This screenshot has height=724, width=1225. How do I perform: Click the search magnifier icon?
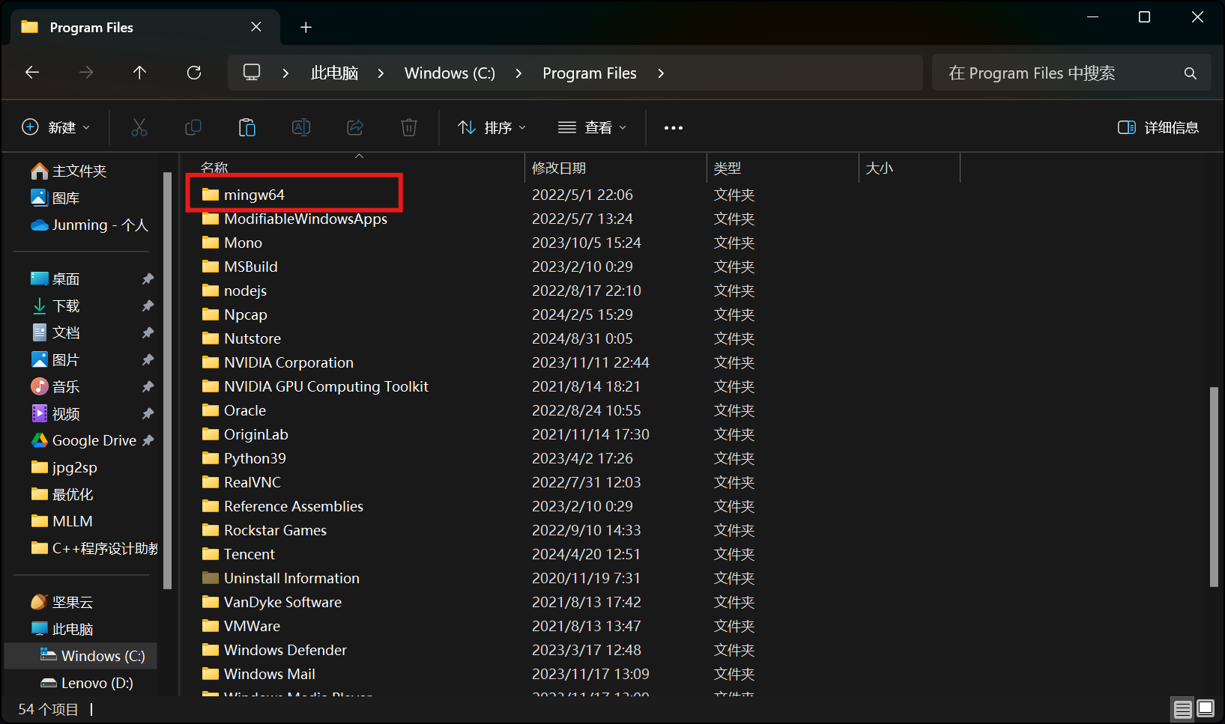point(1191,73)
